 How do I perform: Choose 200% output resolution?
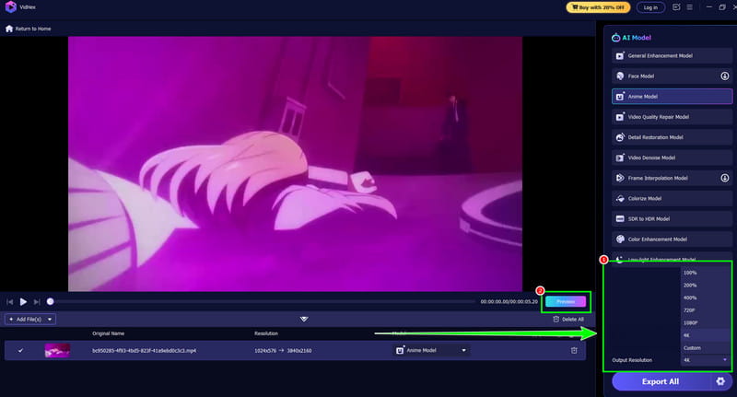tap(706, 286)
